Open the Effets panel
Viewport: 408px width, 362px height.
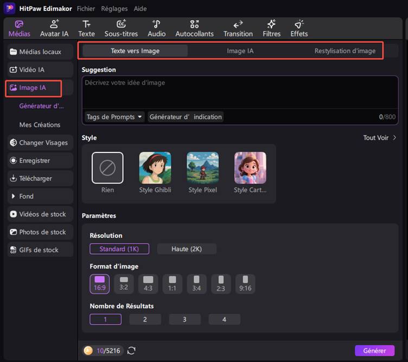point(299,29)
